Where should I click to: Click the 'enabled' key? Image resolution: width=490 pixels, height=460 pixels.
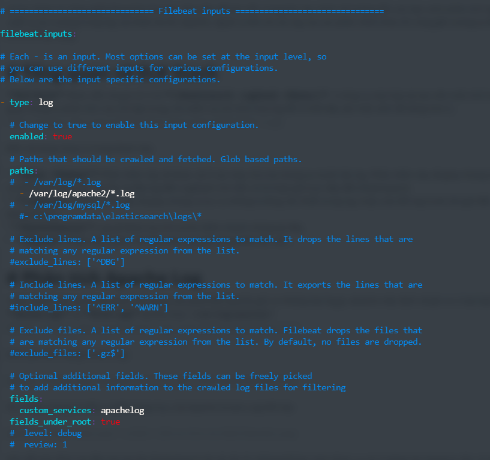click(26, 136)
